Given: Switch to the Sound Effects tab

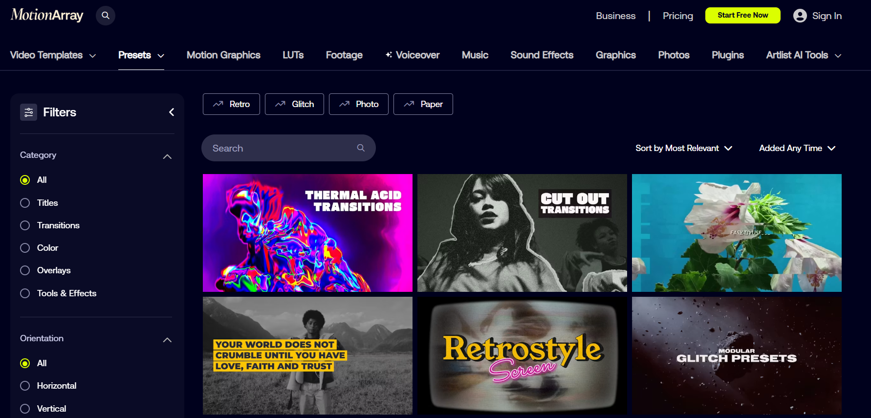Looking at the screenshot, I should point(542,55).
